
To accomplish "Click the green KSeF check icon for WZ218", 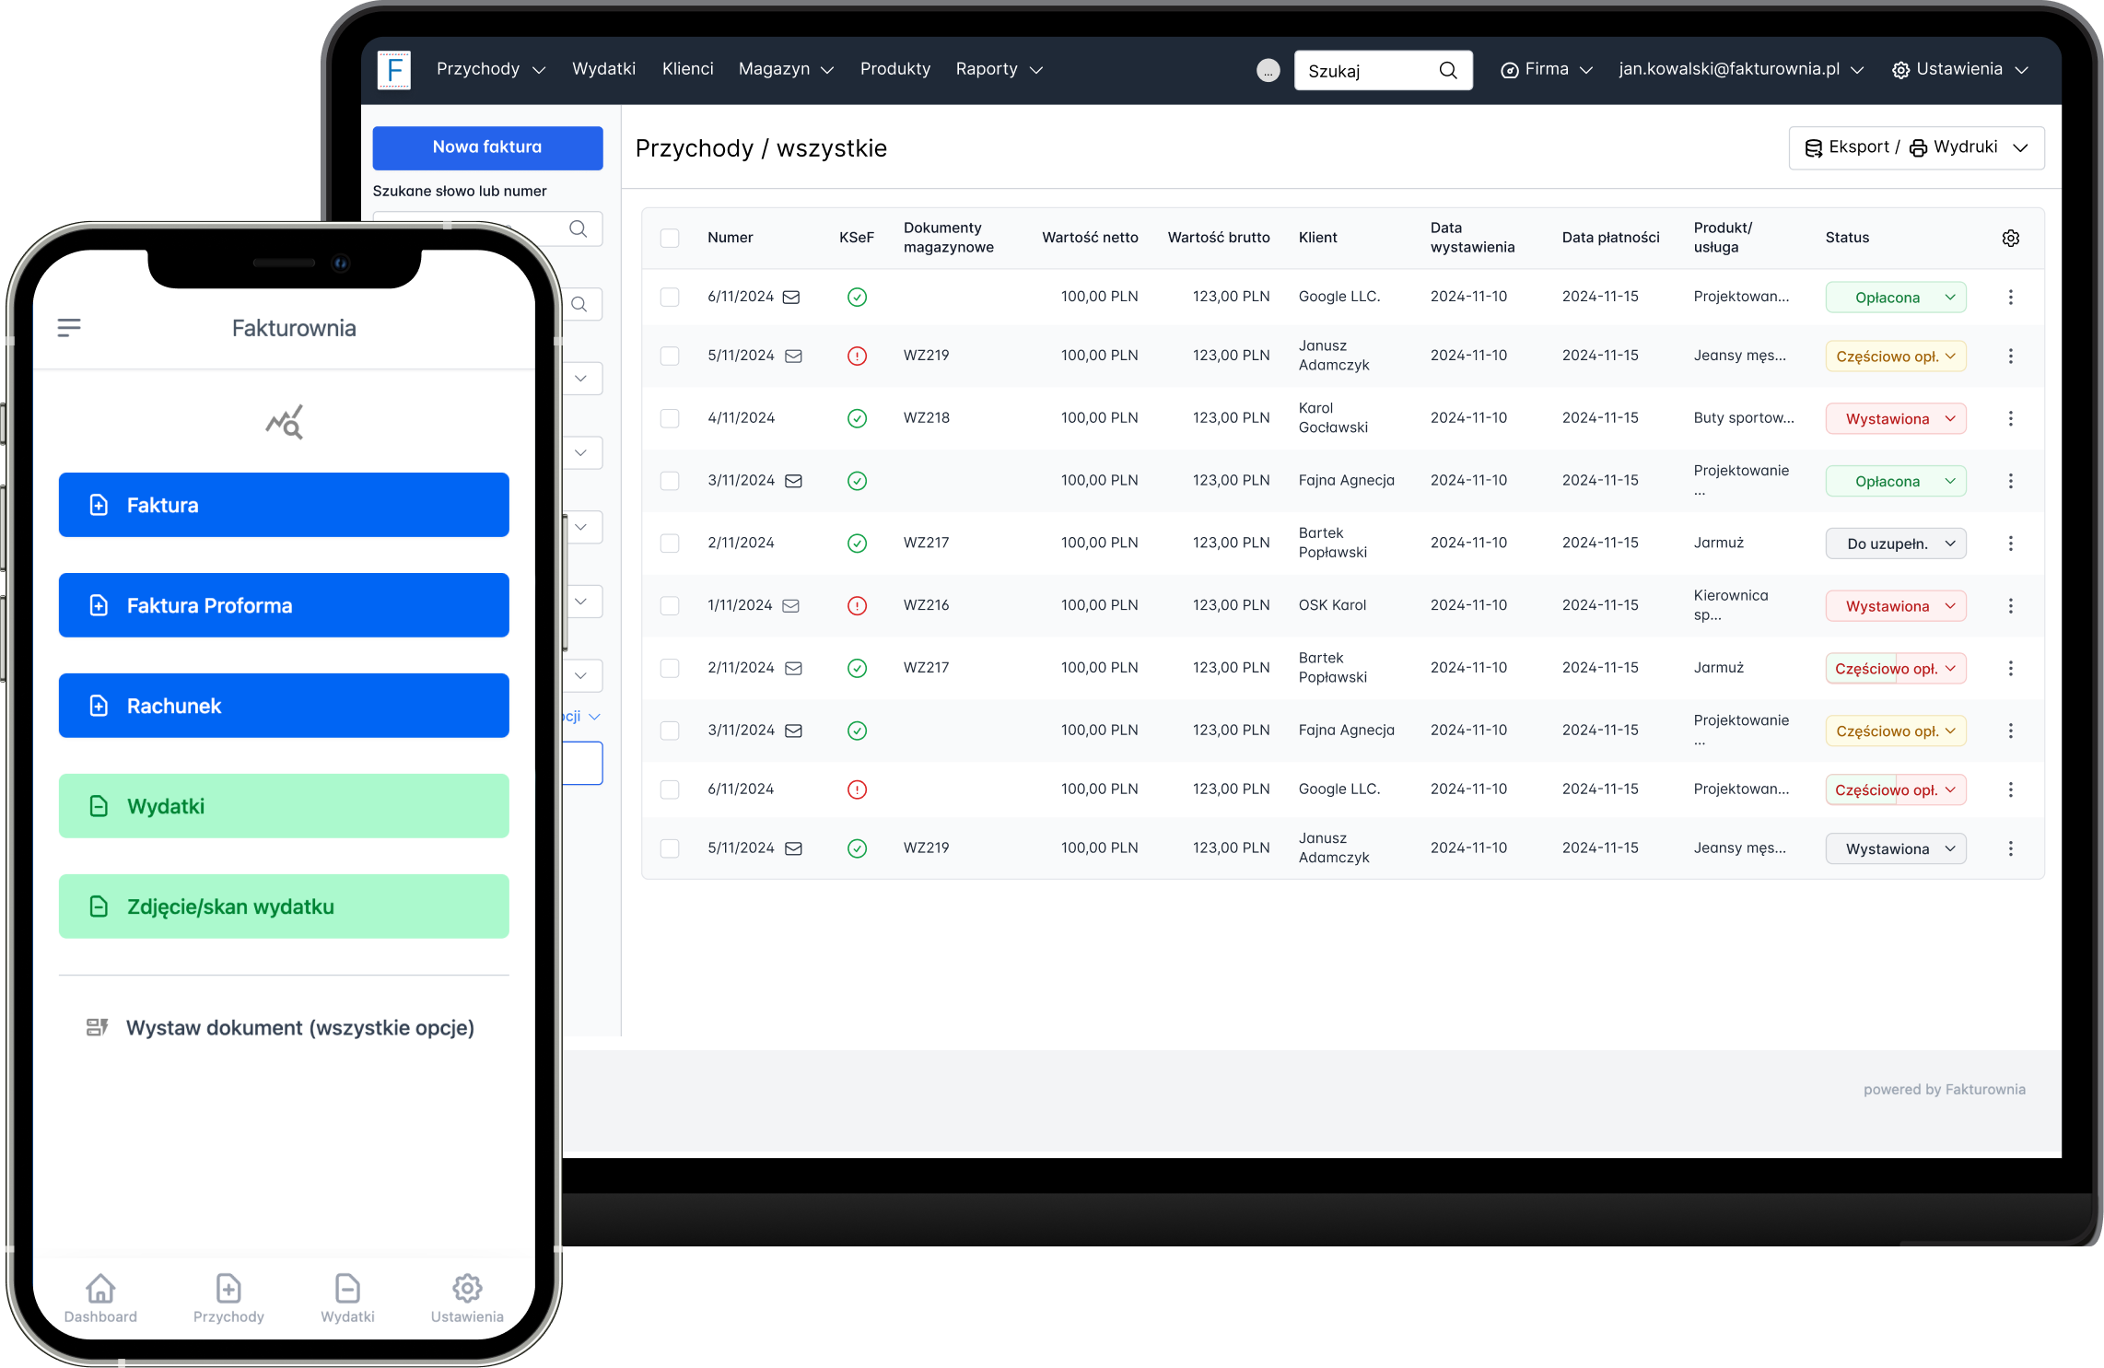I will pyautogui.click(x=857, y=418).
